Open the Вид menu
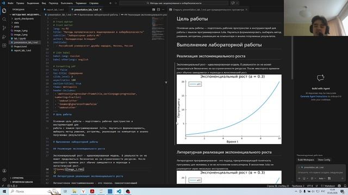Image resolution: width=348 pixels, height=195 pixels. pyautogui.click(x=43, y=3)
